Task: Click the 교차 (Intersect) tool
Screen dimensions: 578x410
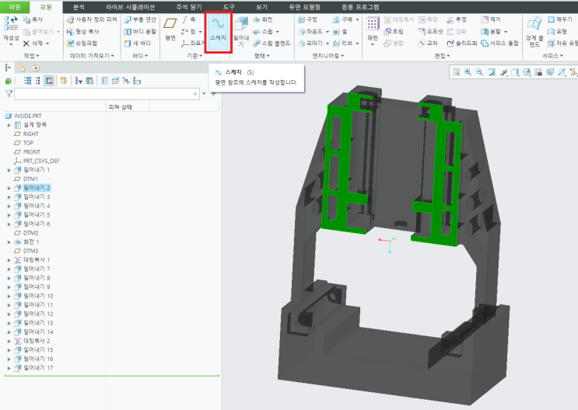Action: pyautogui.click(x=428, y=43)
